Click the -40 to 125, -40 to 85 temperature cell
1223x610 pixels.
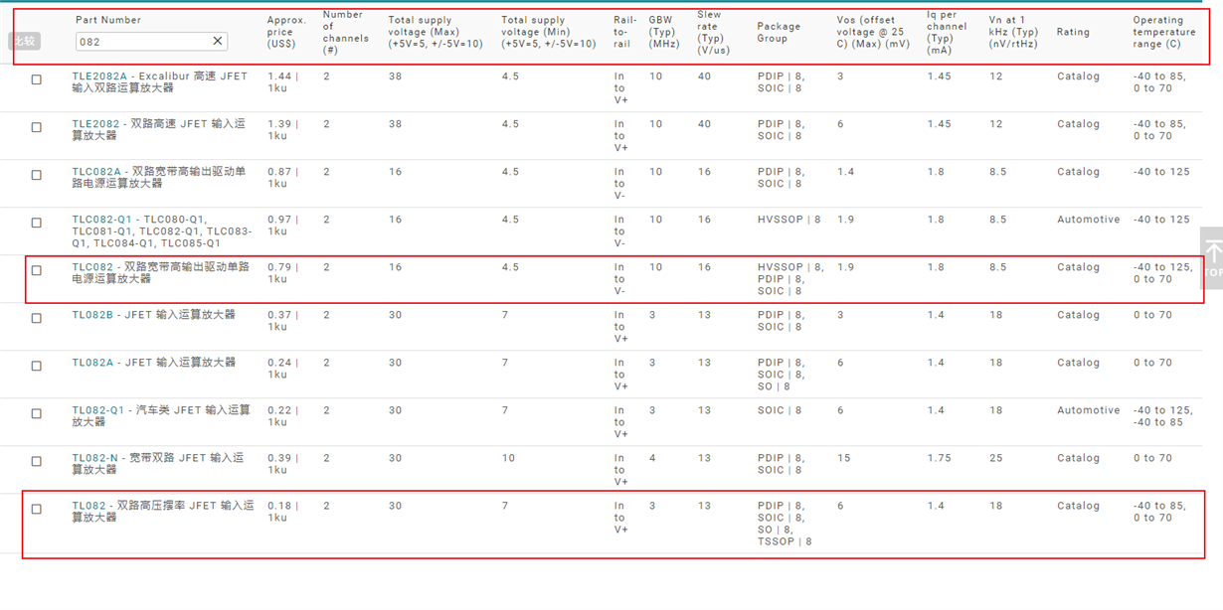click(1161, 416)
